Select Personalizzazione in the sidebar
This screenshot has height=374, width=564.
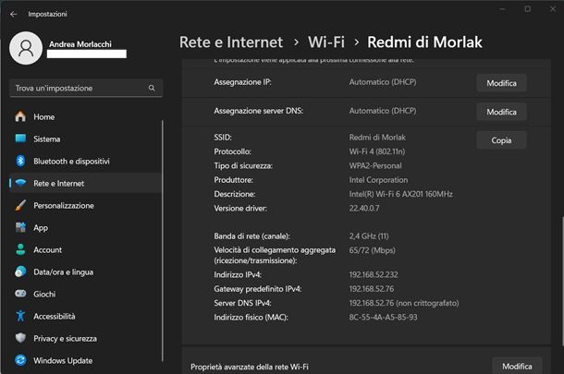pyautogui.click(x=86, y=206)
